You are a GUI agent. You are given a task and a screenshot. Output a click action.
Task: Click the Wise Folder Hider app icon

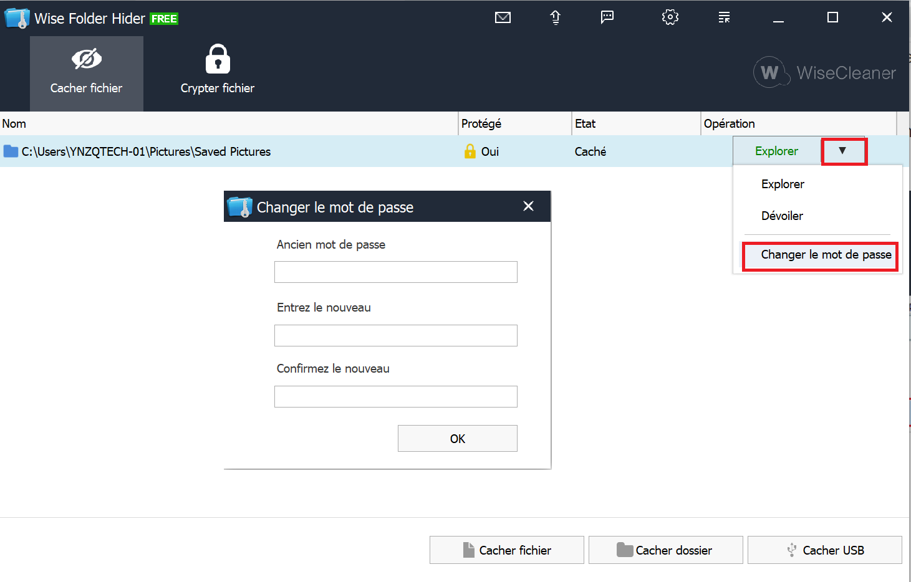17,18
